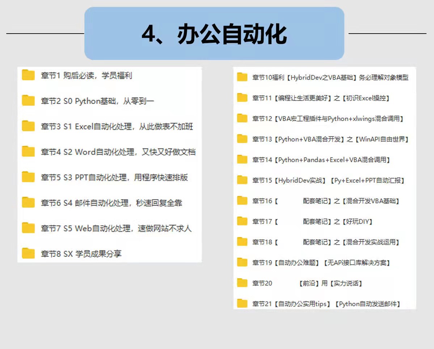Open 章节16 混合开发VBA基础 folder name

(326, 201)
